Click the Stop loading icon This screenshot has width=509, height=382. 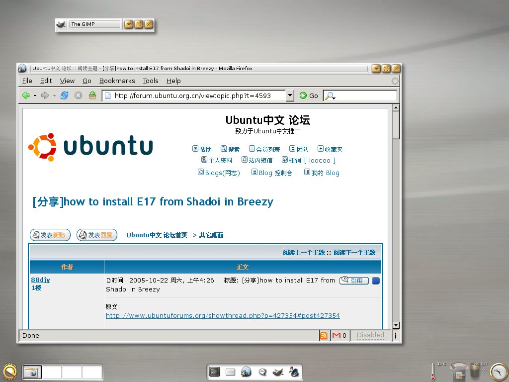point(78,95)
